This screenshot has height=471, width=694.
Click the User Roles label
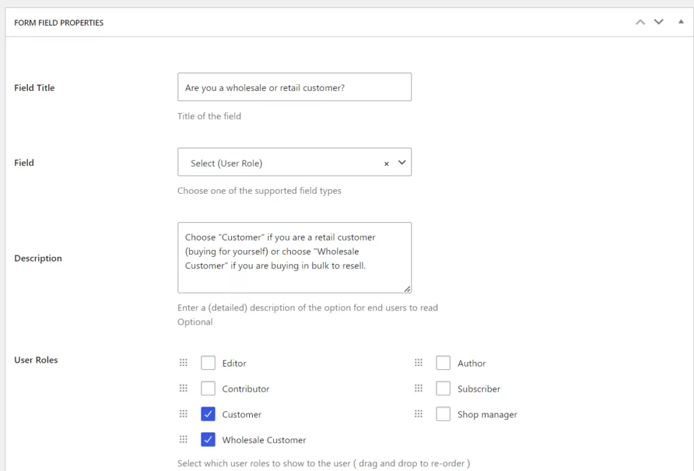click(36, 360)
